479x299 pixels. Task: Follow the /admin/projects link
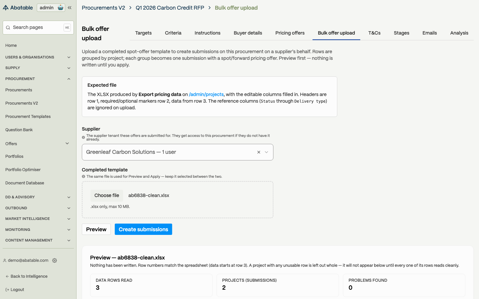coord(206,94)
